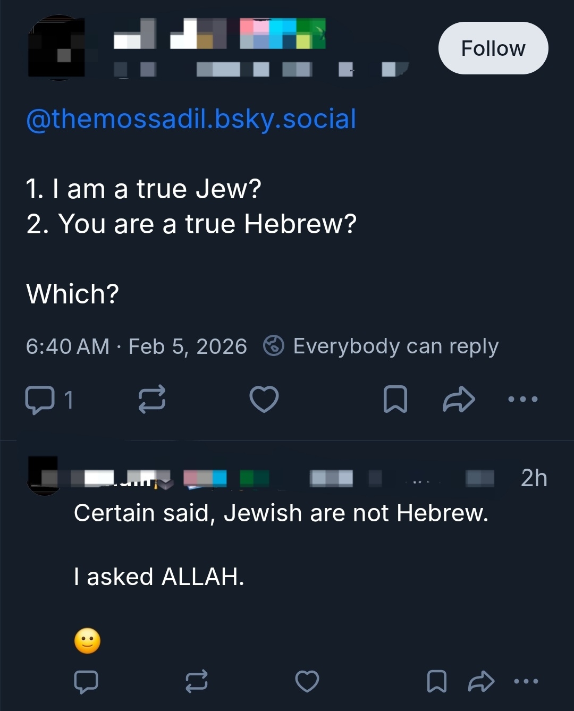Repost the main post

(152, 400)
